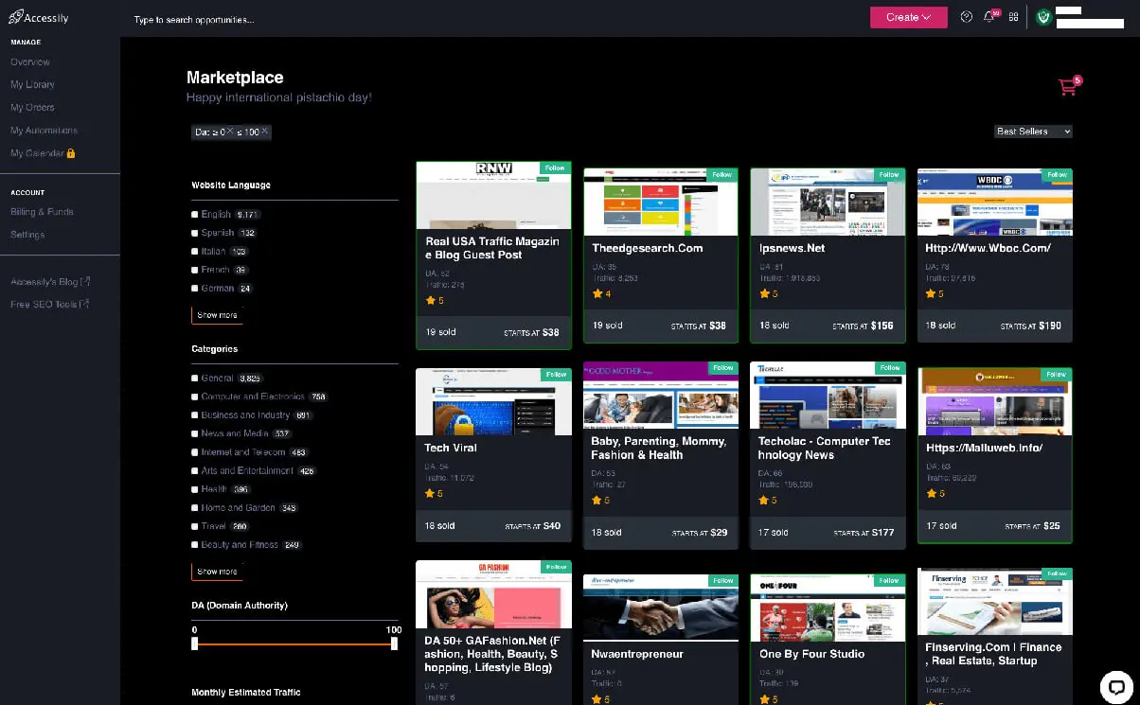
Task: Toggle the Spanish language checkbox
Action: point(195,233)
